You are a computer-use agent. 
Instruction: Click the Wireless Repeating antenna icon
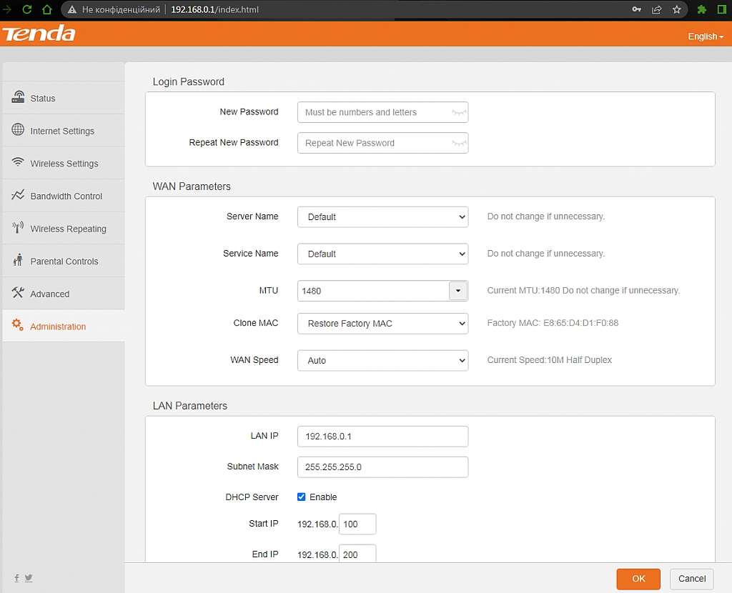click(x=18, y=228)
